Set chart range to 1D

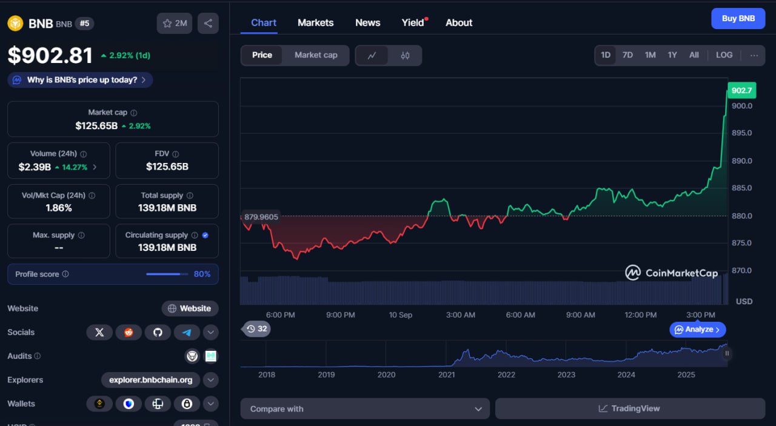tap(606, 55)
